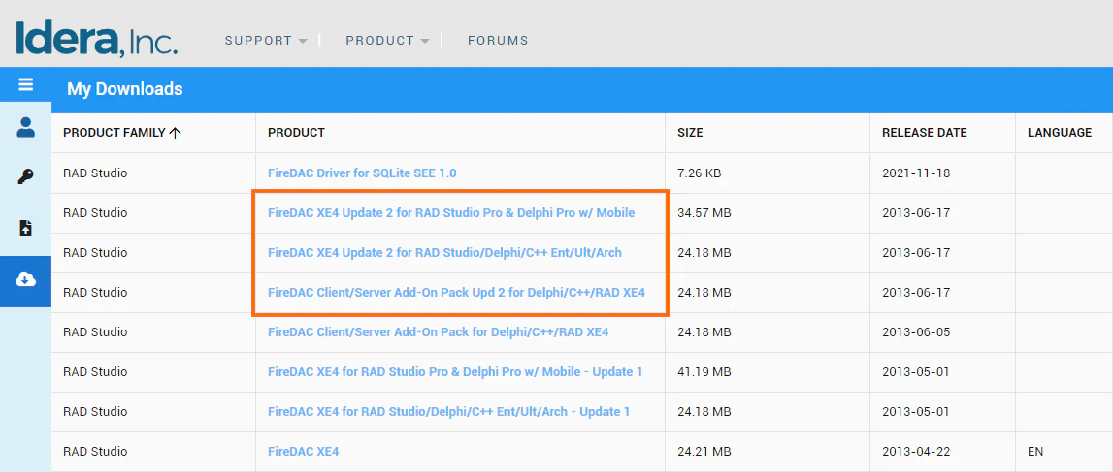Open the cloud downloads sidebar icon
Screen dimensions: 1113x472
tap(25, 281)
